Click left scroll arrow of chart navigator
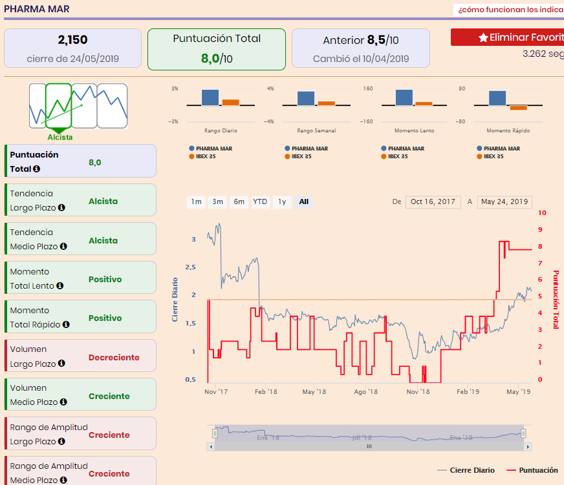The height and width of the screenshot is (485, 564). [x=211, y=447]
